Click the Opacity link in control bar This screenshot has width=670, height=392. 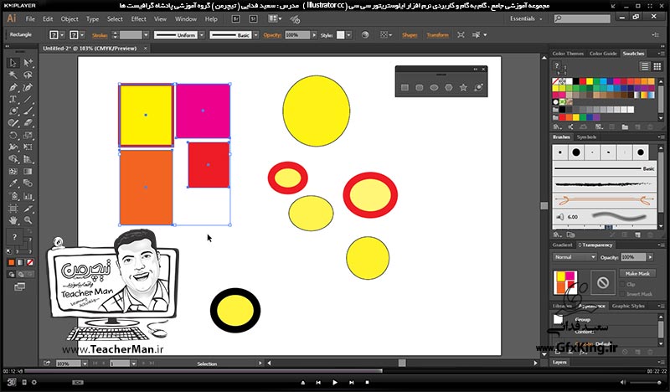(x=272, y=35)
